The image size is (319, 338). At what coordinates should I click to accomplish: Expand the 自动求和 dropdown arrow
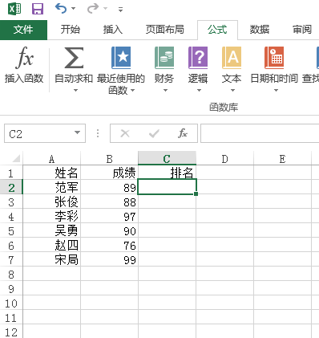[75, 90]
